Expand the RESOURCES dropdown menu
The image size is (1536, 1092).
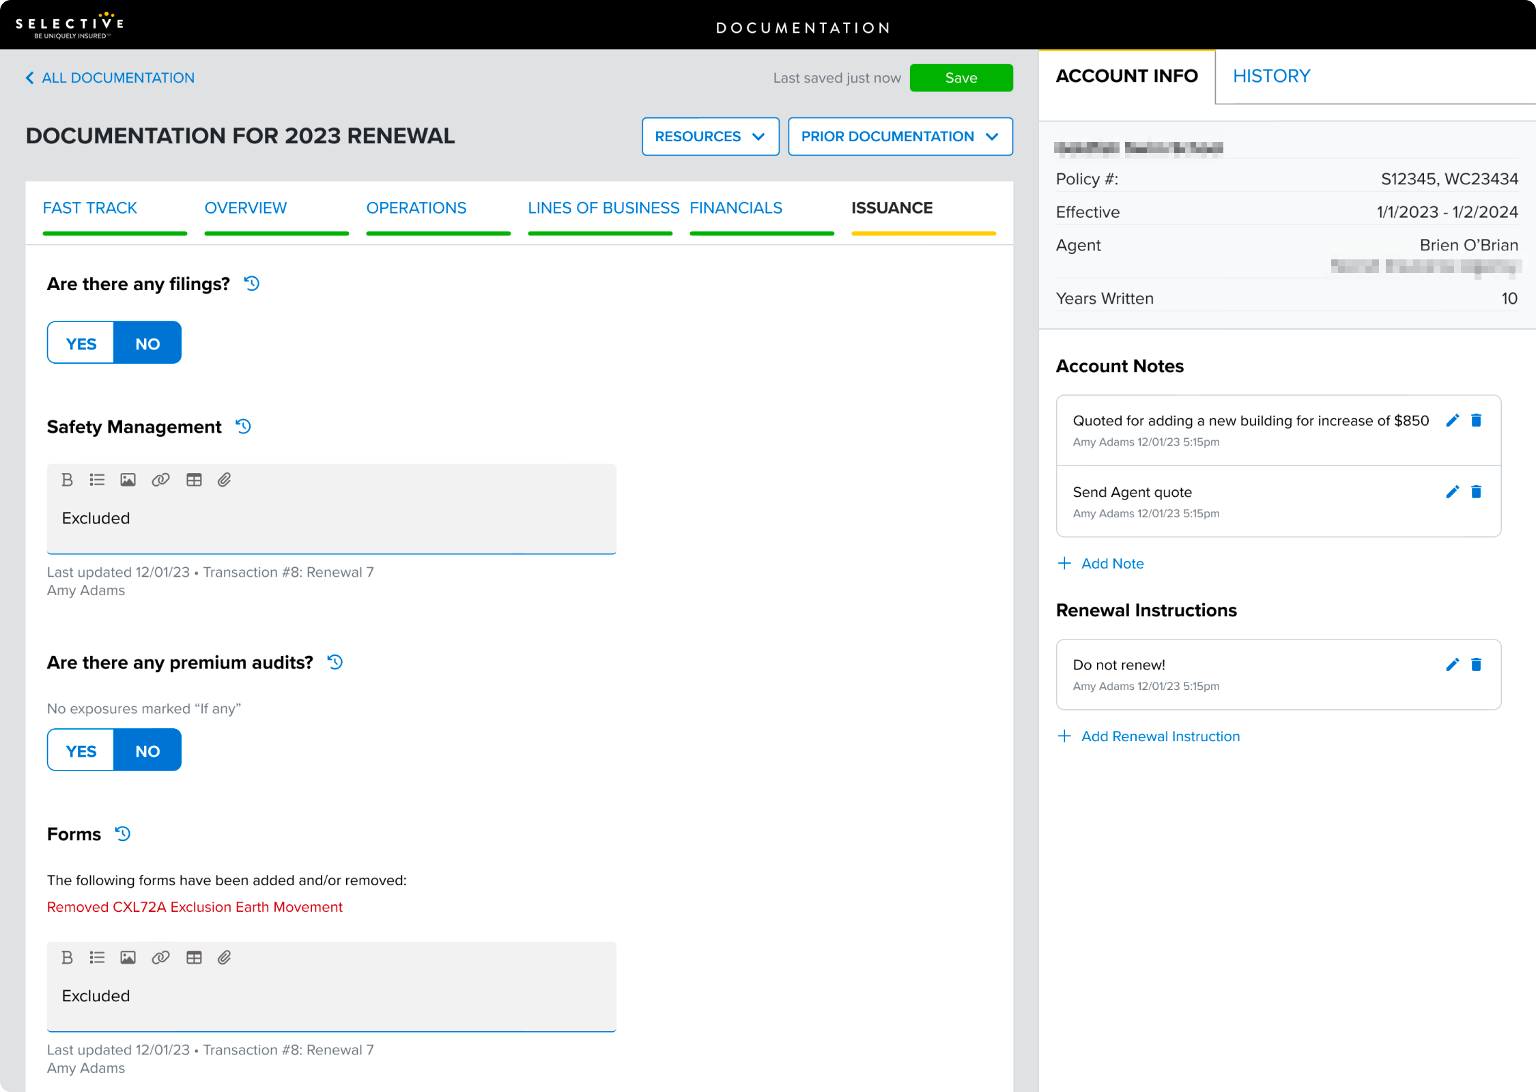point(709,134)
